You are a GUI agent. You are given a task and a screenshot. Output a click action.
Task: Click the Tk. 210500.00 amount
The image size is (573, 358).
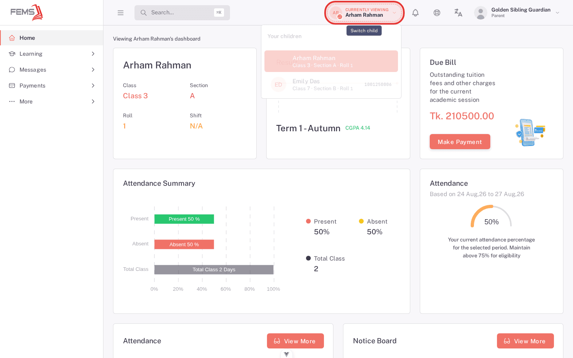pyautogui.click(x=462, y=116)
